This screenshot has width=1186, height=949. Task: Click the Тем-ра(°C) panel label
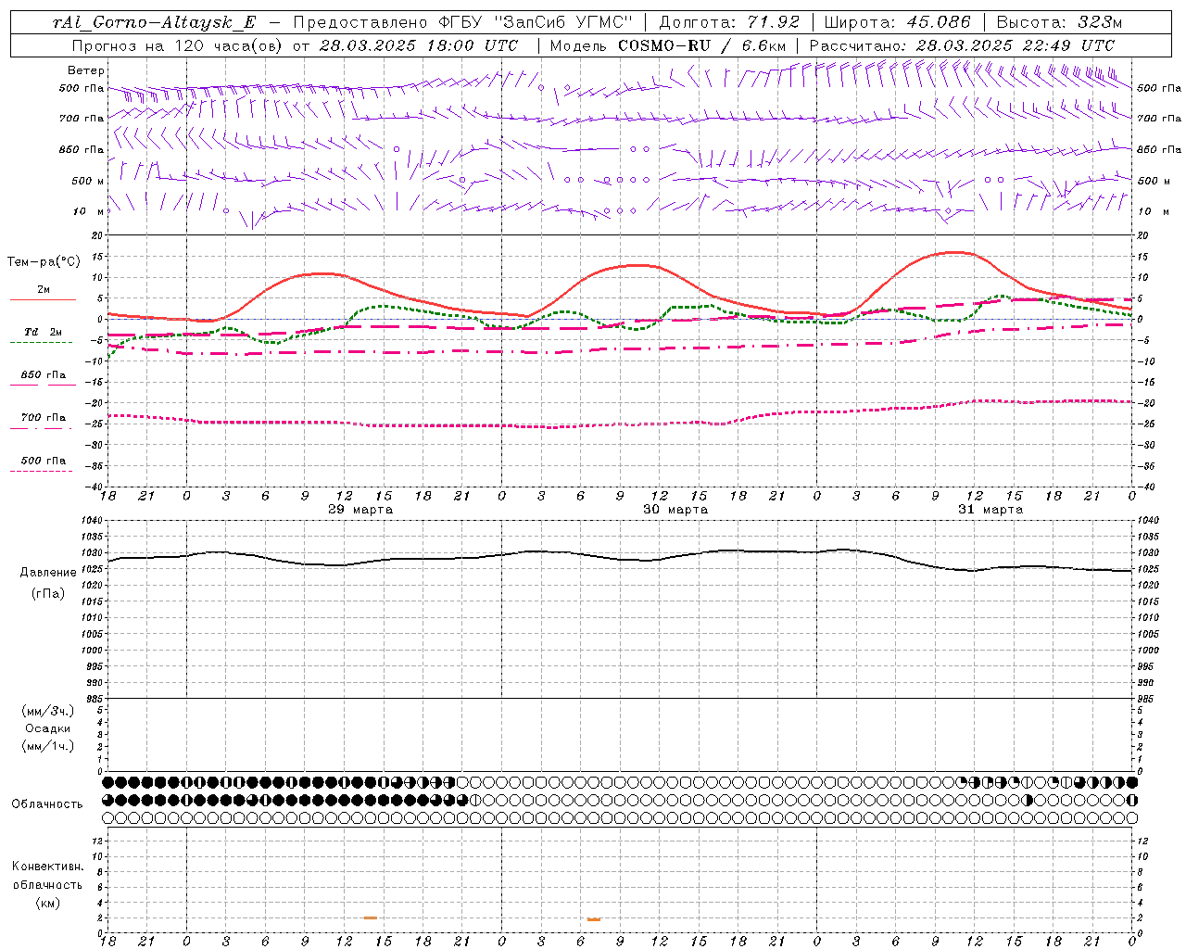pos(44,262)
